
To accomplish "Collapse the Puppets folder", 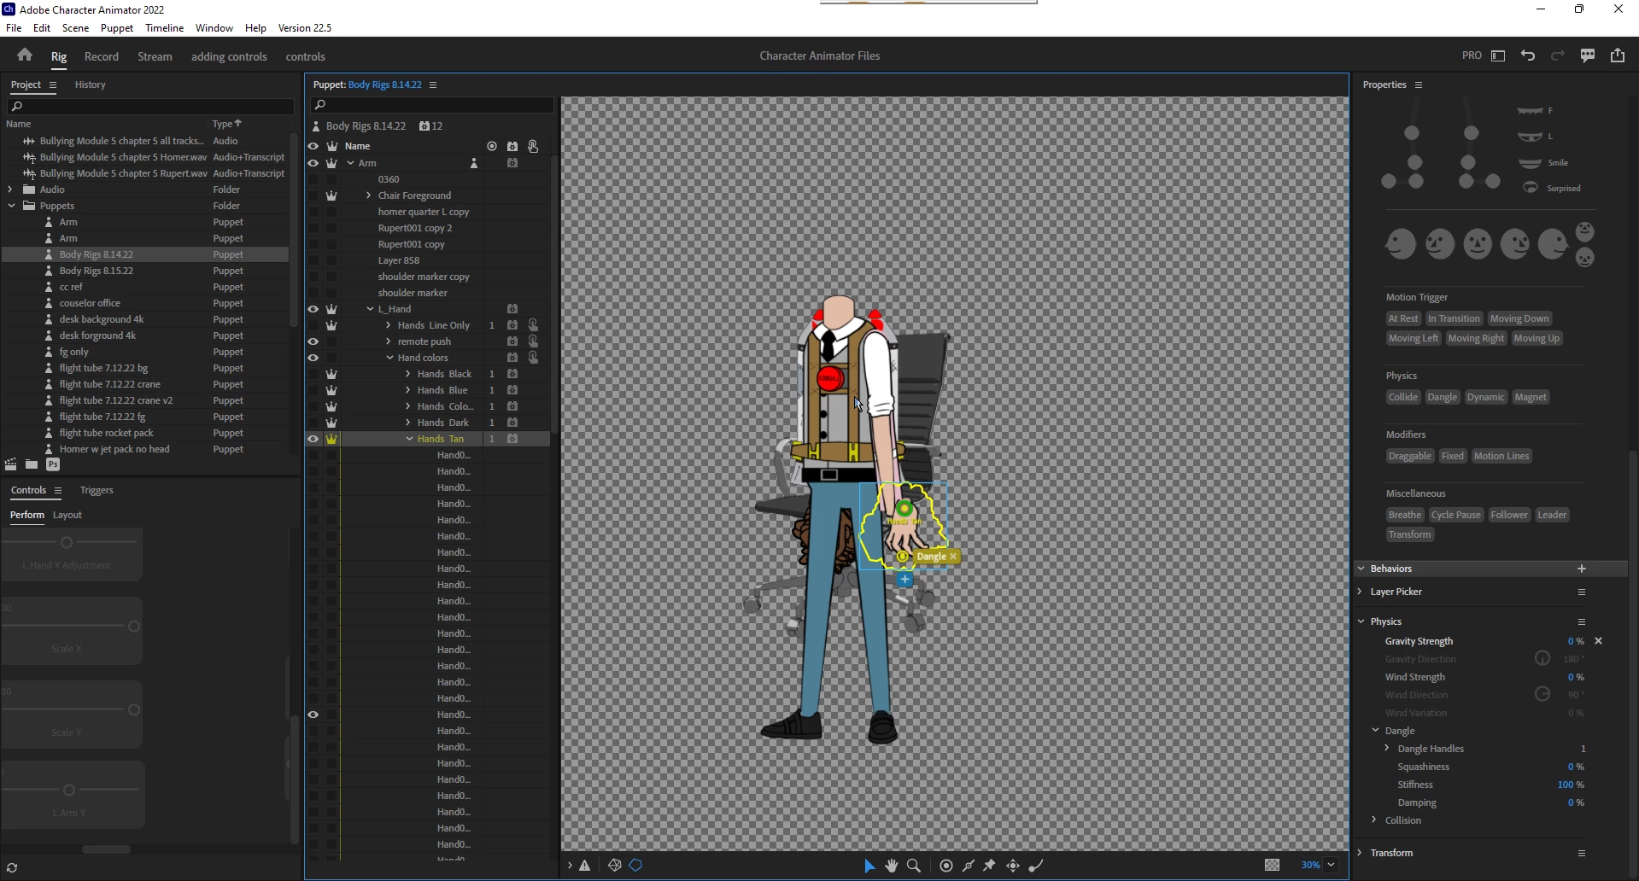I will tap(11, 206).
